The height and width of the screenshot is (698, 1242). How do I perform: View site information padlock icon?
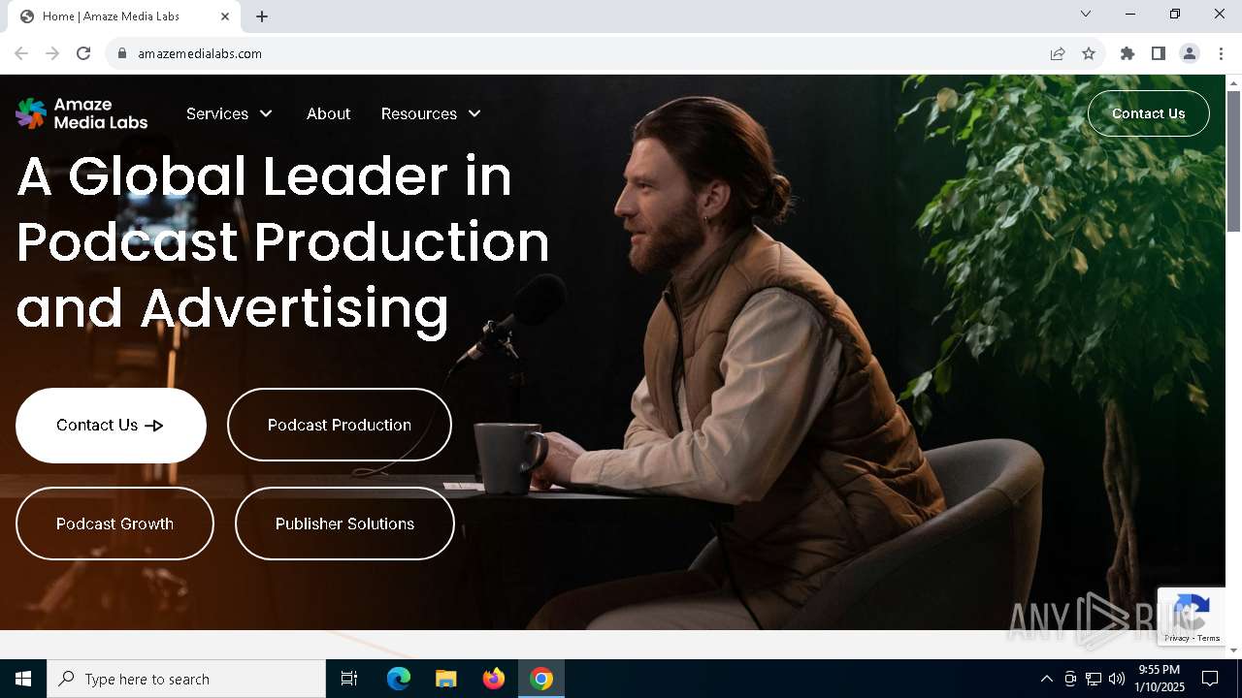point(122,53)
